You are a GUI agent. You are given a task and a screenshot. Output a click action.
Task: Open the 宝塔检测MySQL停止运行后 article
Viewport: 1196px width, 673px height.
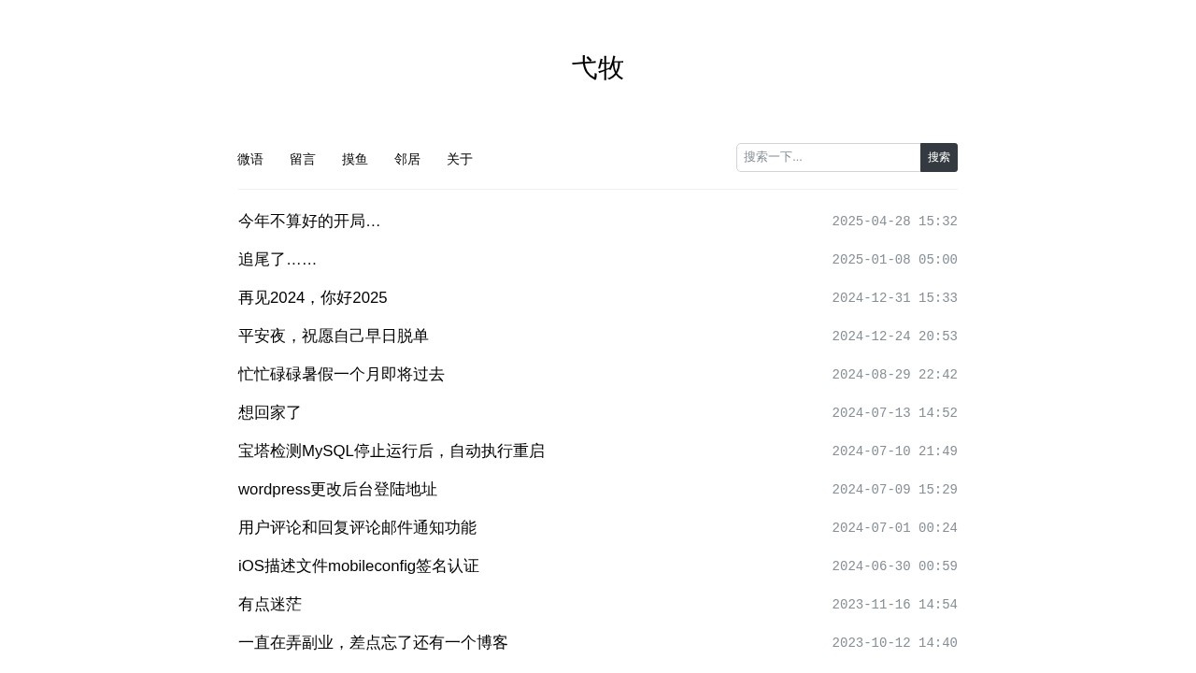[392, 451]
